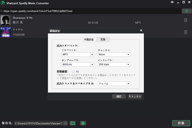This screenshot has width=192, height=128.
Task: Click the YOASOBI artist name
Action: pos(19,35)
